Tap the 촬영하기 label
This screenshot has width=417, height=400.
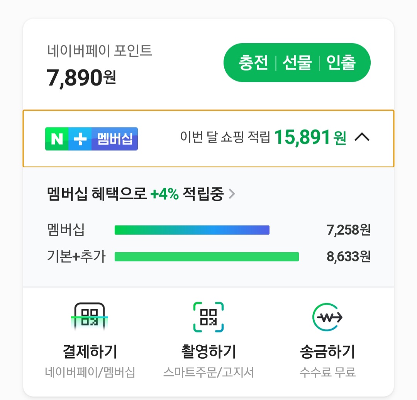tap(208, 352)
